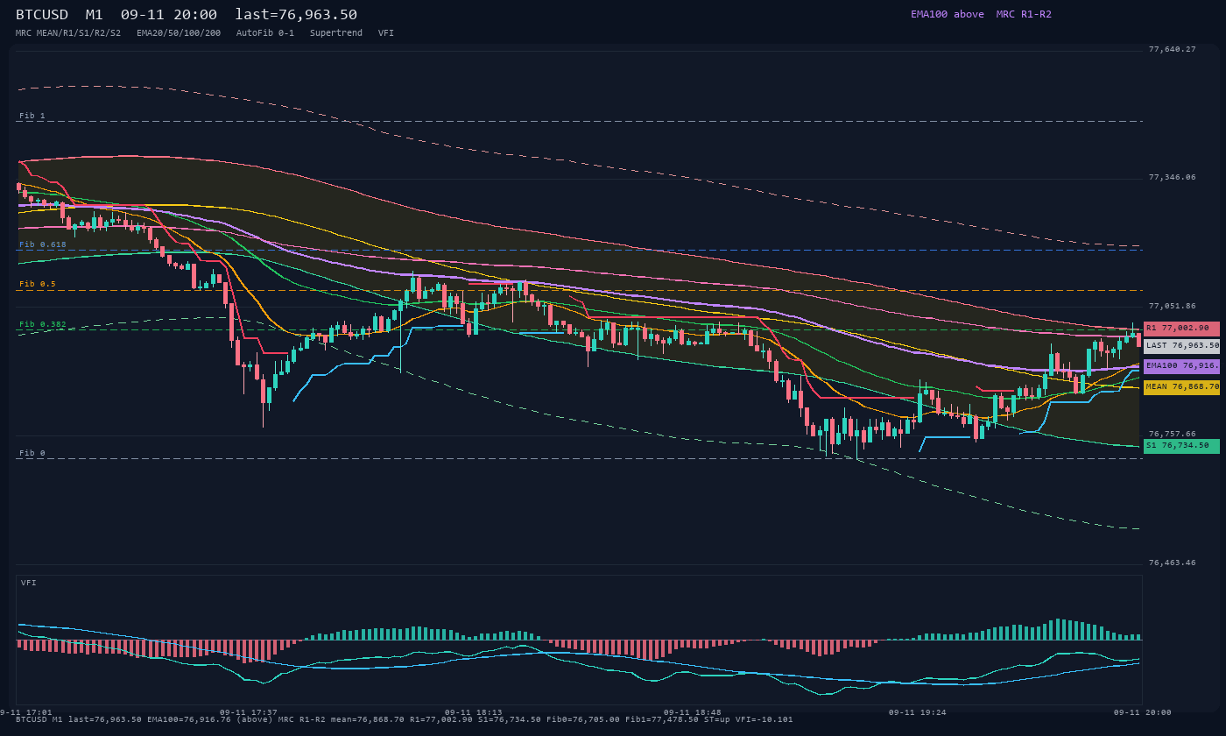Click the S1 76,734.50 price tag
The height and width of the screenshot is (736, 1226).
click(1181, 445)
